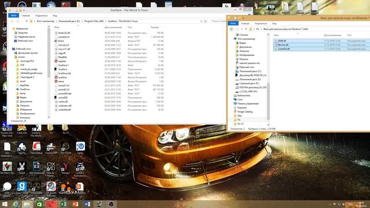Open Word from the taskbar
Viewport: 370px width, 208px height.
pos(87,204)
